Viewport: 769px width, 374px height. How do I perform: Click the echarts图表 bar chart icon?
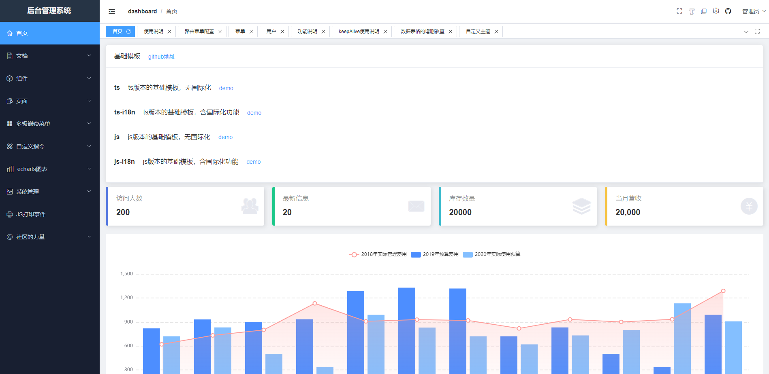pyautogui.click(x=10, y=169)
